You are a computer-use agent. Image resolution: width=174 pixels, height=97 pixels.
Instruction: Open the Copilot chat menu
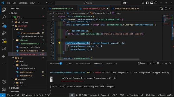click(x=126, y=3)
